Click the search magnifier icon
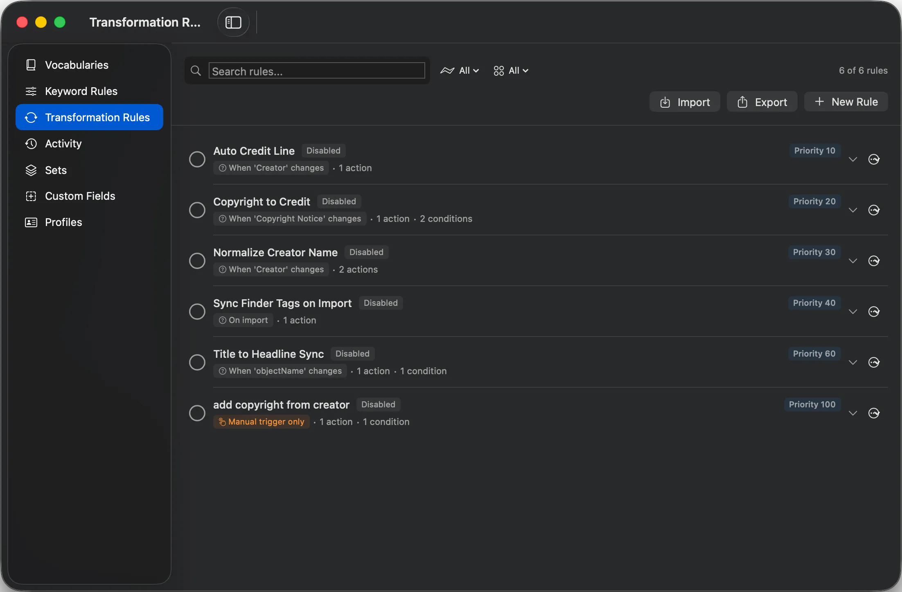Image resolution: width=902 pixels, height=592 pixels. point(196,71)
